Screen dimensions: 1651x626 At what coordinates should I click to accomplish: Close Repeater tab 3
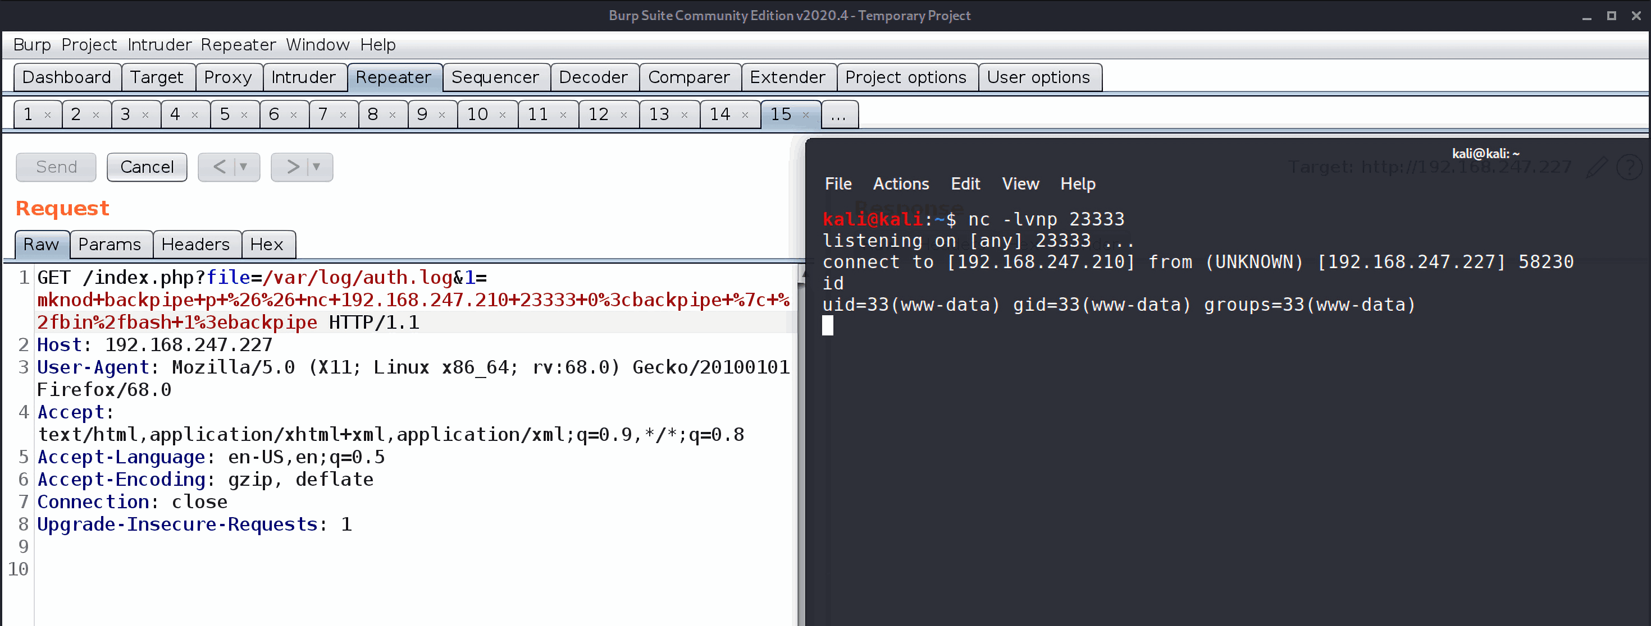[145, 115]
